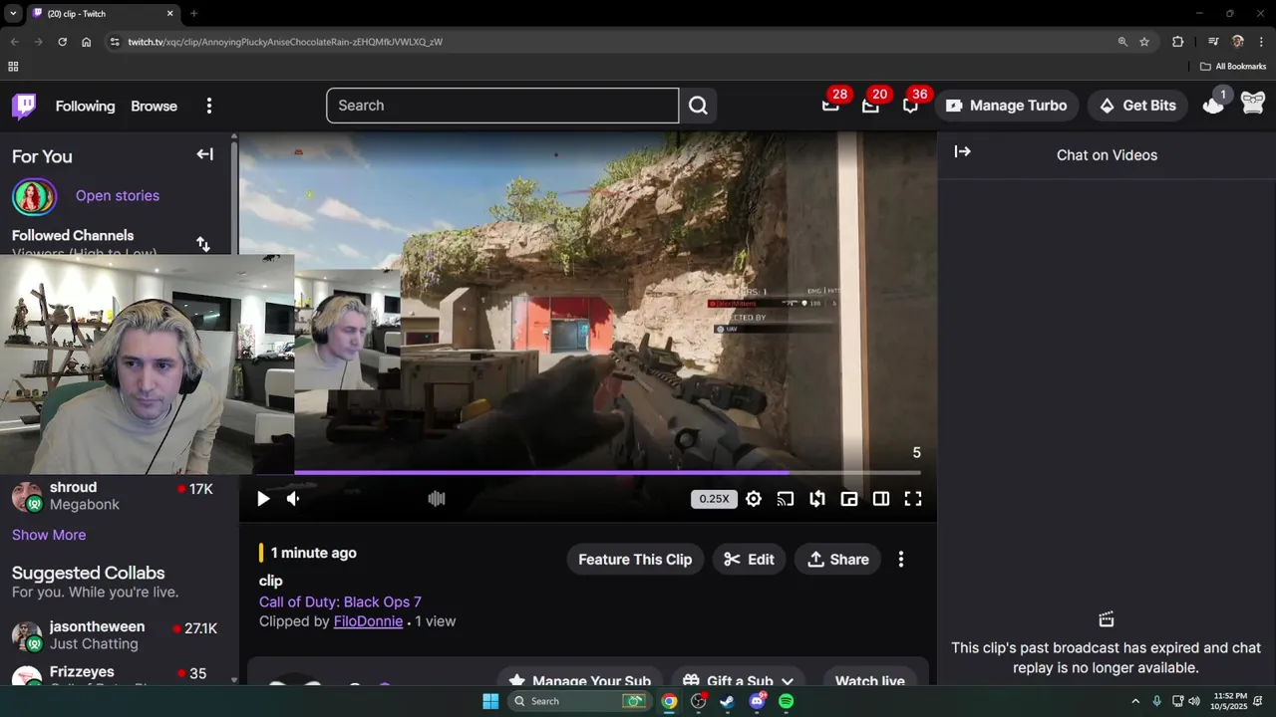Open player settings gear
This screenshot has width=1276, height=717.
pyautogui.click(x=754, y=499)
